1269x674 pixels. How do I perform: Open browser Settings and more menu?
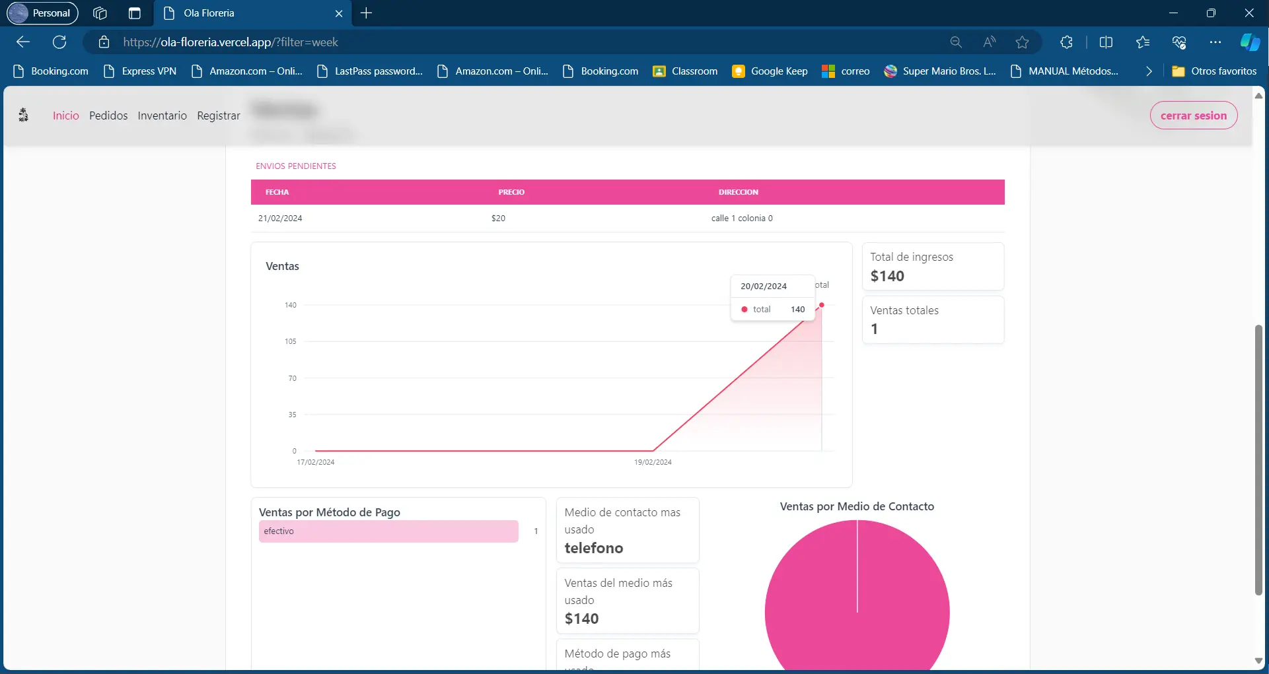[x=1215, y=42]
